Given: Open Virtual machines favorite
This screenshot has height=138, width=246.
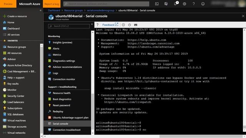Looking at the screenshot, I should click(x=15, y=120).
